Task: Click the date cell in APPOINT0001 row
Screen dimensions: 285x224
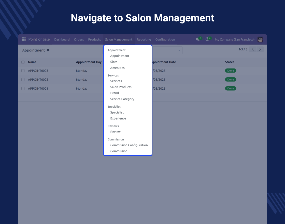Action: [159, 89]
